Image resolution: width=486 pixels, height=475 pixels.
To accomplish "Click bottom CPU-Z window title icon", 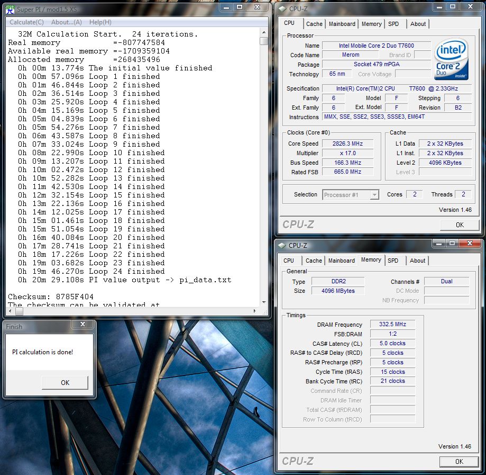I will tap(282, 246).
